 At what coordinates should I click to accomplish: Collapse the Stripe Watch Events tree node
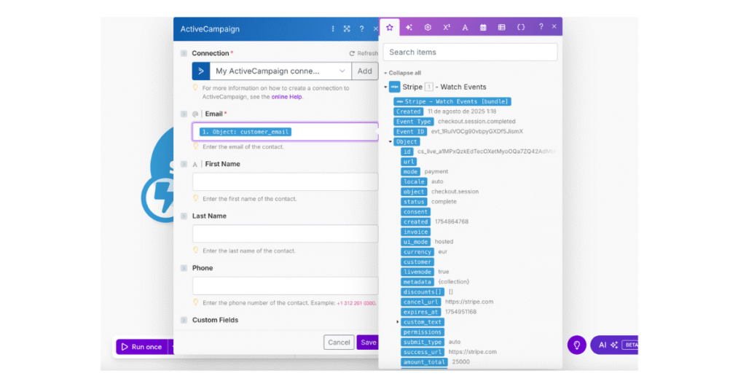click(385, 87)
